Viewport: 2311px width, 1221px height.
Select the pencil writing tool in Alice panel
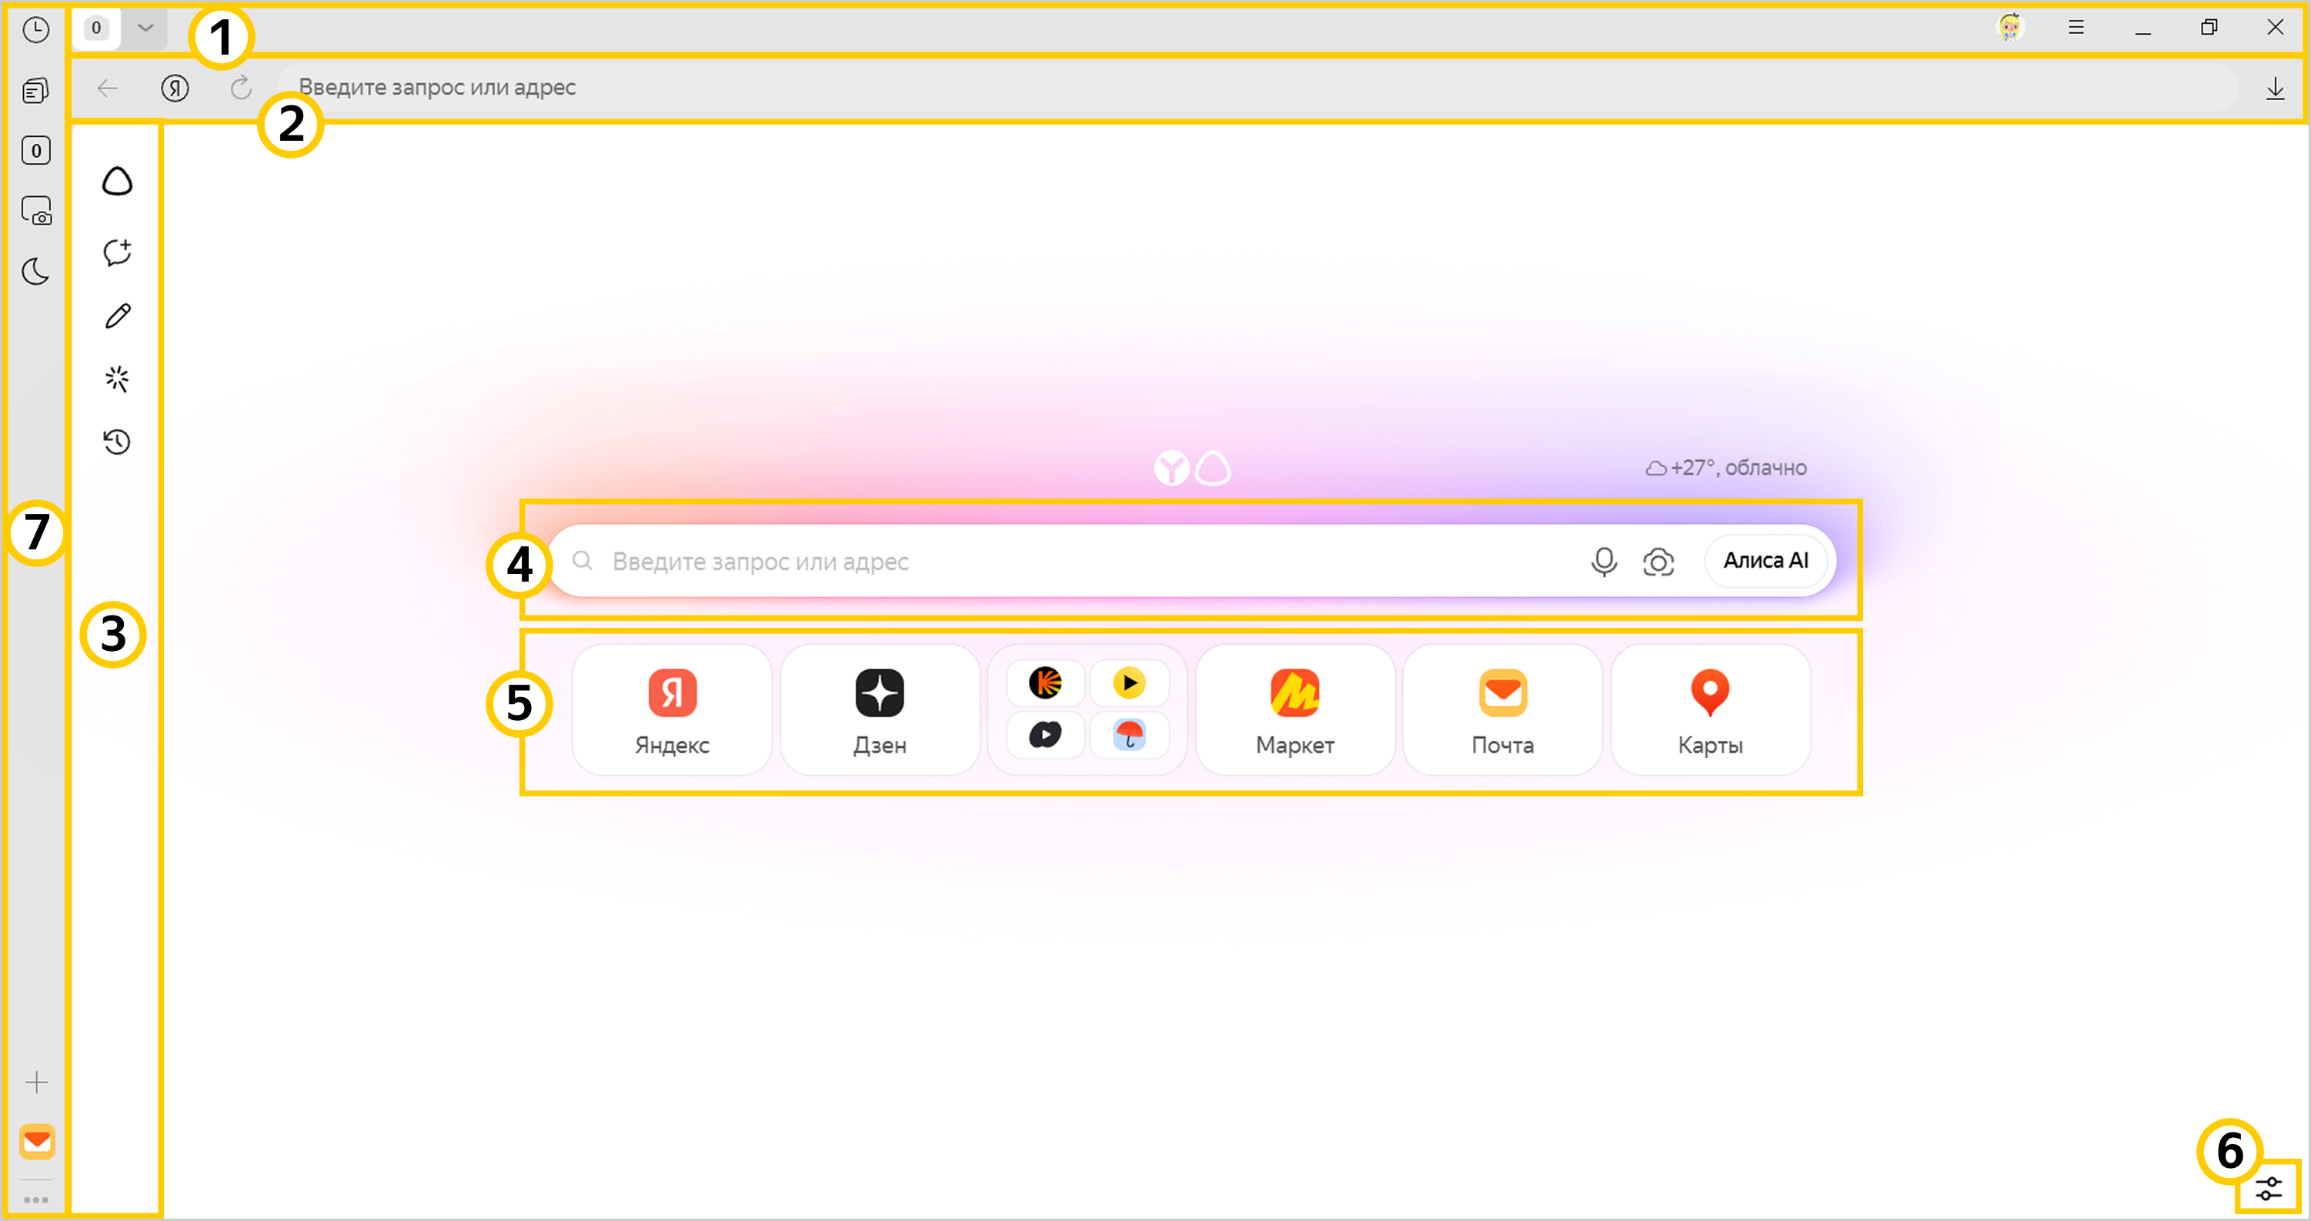[x=118, y=315]
